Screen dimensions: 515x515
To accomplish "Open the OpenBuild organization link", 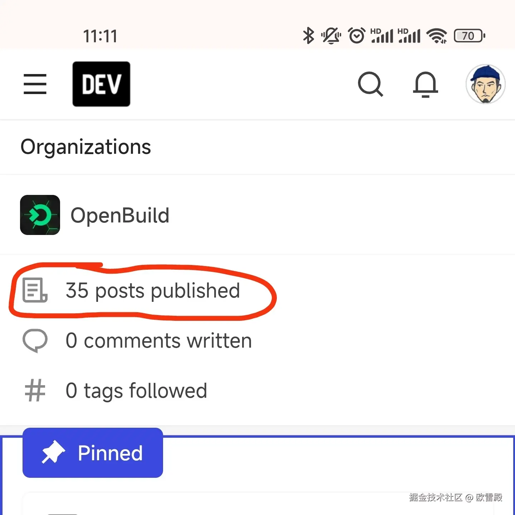I will coord(120,215).
